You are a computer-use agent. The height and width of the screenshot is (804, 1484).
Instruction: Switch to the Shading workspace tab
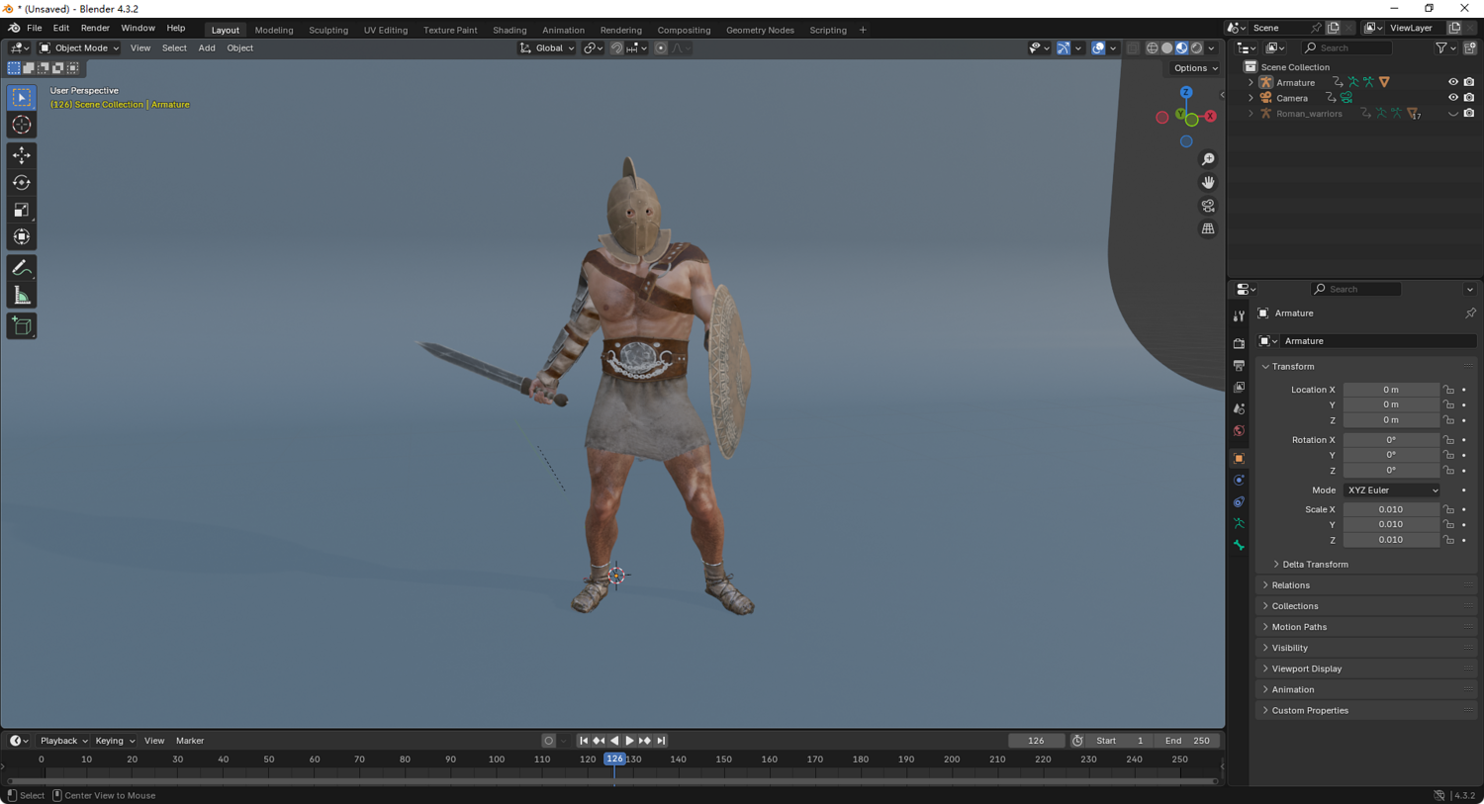pyautogui.click(x=510, y=31)
